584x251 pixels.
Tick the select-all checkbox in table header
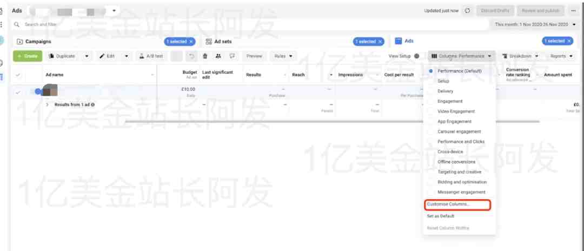click(x=18, y=75)
